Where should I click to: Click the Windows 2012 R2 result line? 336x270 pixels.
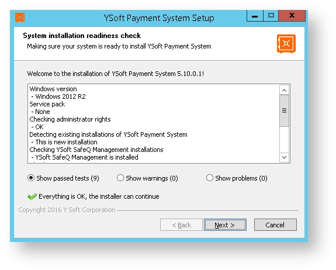(58, 96)
